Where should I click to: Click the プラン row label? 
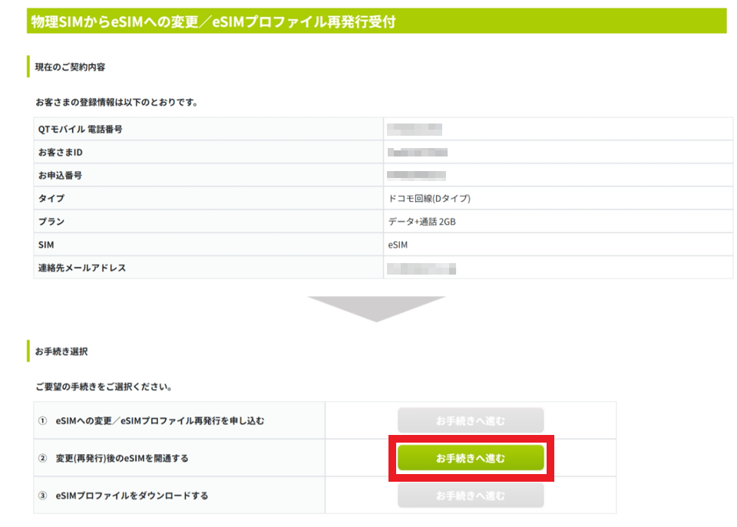pos(51,222)
